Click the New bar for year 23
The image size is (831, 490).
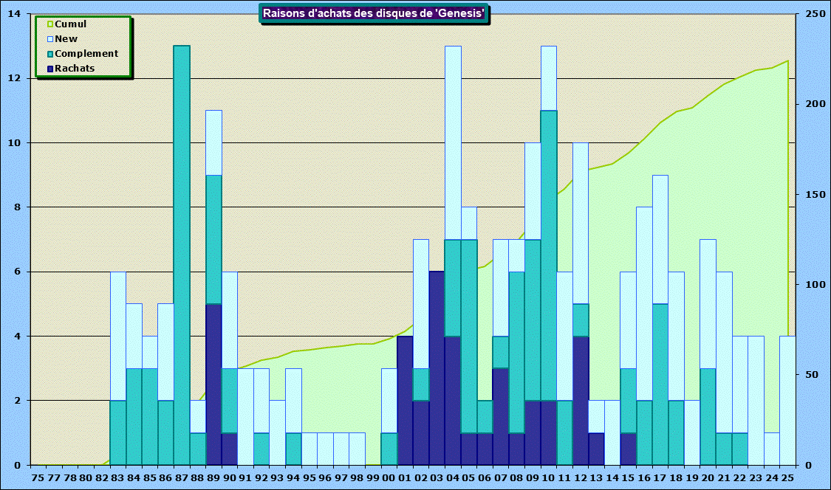(756, 401)
